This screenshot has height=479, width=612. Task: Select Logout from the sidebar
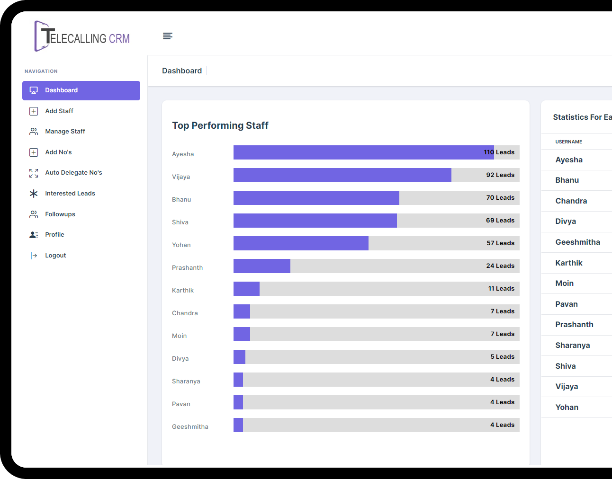(81, 256)
